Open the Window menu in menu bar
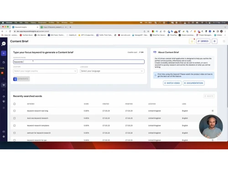This screenshot has height=171, width=228. [64, 23]
